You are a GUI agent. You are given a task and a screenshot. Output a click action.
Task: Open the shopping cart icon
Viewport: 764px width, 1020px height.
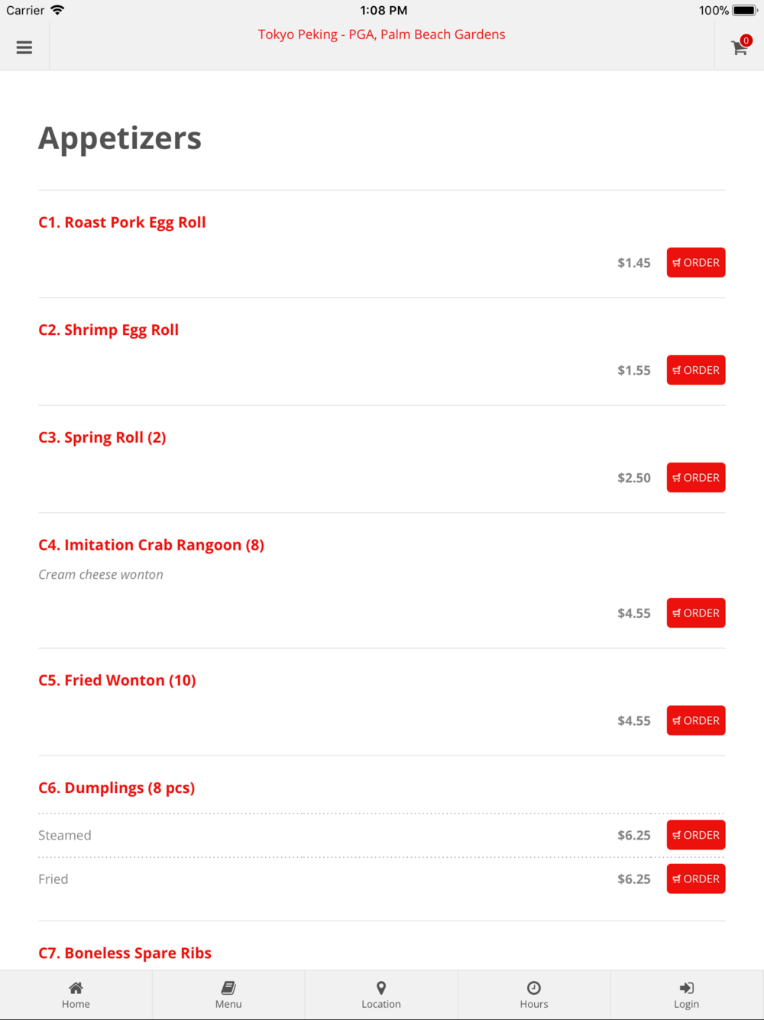[740, 47]
